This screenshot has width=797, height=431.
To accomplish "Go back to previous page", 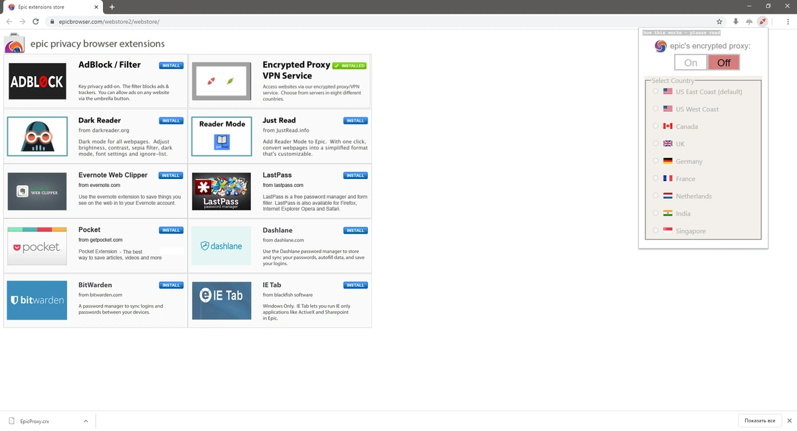I will (x=9, y=21).
